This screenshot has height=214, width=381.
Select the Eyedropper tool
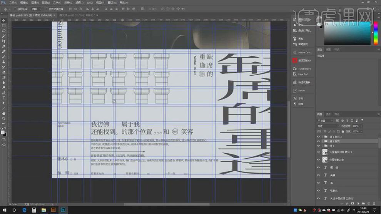point(3,46)
